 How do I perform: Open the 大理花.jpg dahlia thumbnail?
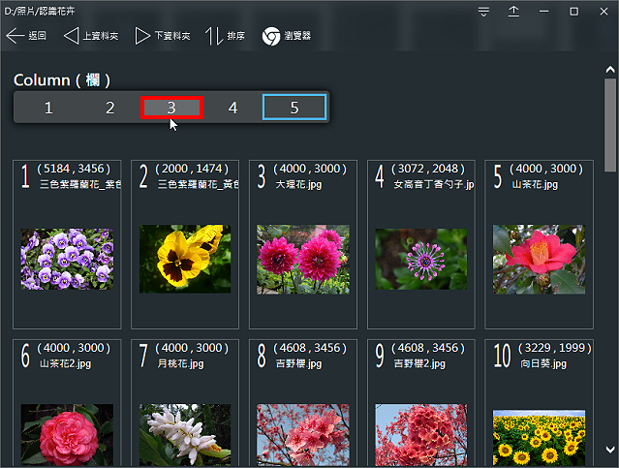(303, 260)
